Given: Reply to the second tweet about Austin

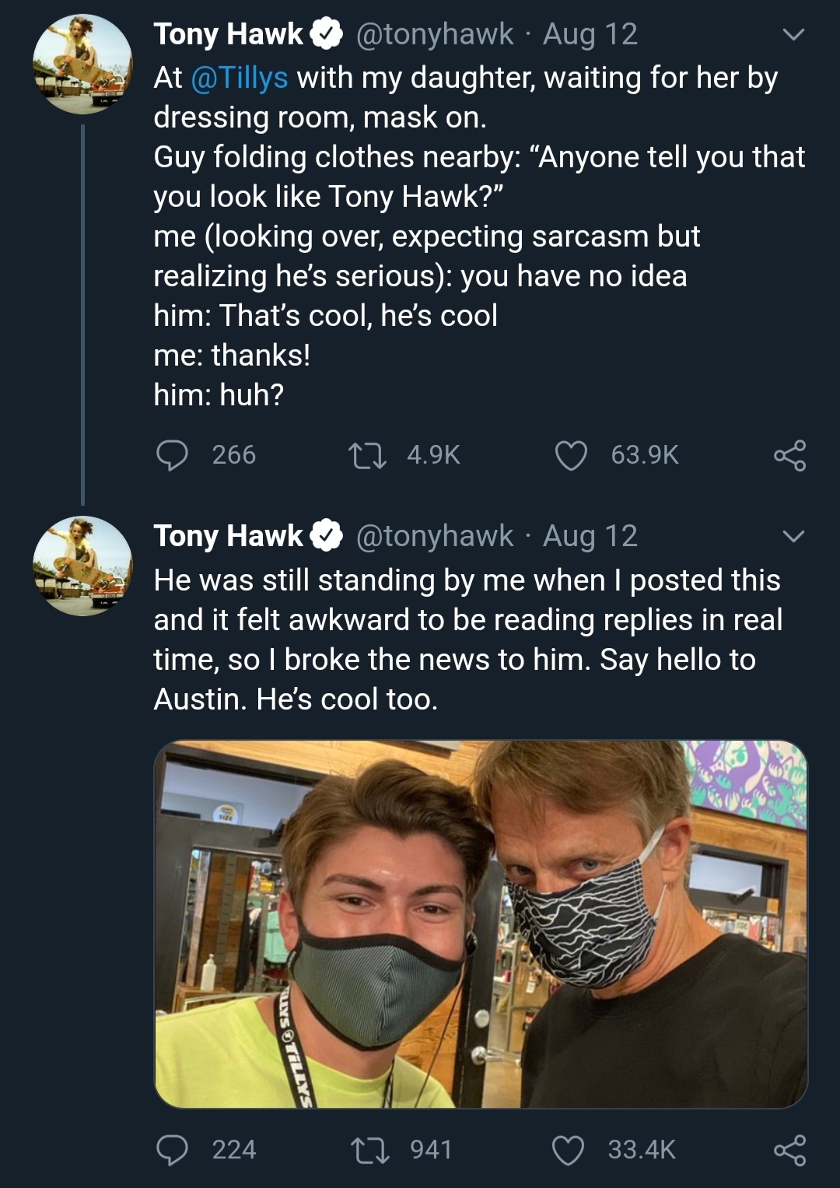Looking at the screenshot, I should click(x=173, y=1150).
